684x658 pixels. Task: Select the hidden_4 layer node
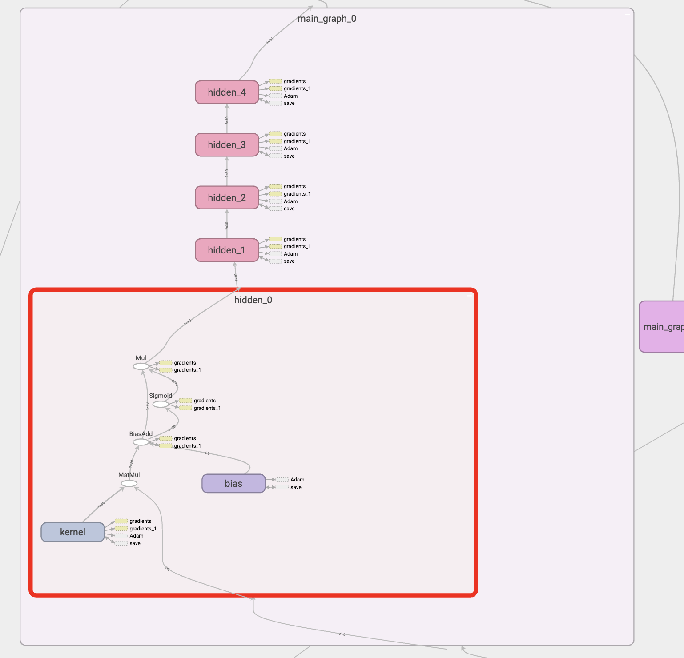(226, 92)
